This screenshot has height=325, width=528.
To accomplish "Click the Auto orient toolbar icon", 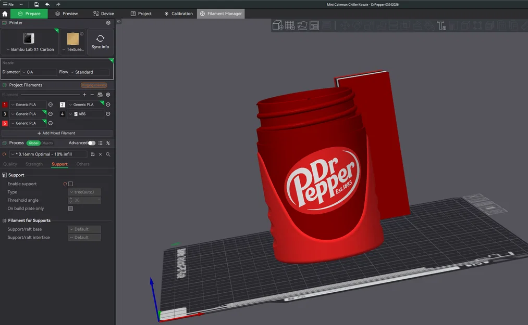I will 302,25.
